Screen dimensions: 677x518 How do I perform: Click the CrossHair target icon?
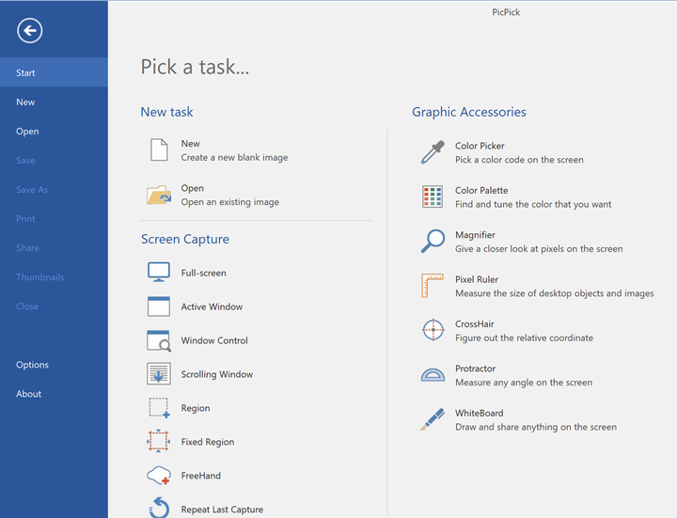tap(433, 330)
